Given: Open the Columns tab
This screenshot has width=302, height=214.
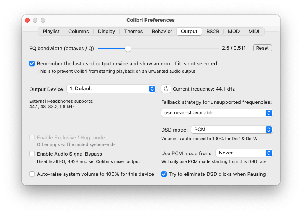Looking at the screenshot, I should pyautogui.click(x=78, y=31).
